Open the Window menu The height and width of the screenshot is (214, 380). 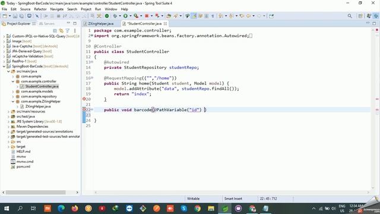pyautogui.click(x=111, y=10)
